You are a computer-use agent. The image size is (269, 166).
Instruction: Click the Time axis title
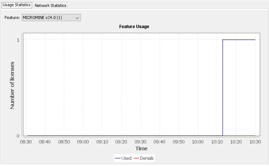click(x=141, y=149)
